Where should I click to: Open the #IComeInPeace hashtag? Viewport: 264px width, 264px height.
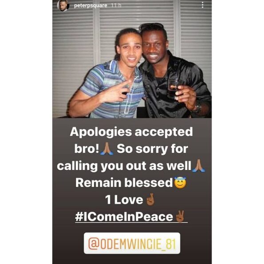pyautogui.click(x=124, y=217)
